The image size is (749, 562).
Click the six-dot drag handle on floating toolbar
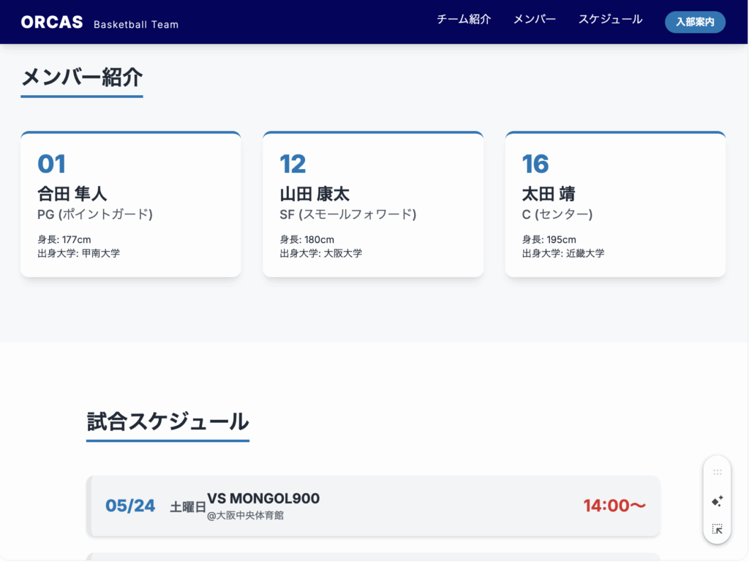click(717, 473)
